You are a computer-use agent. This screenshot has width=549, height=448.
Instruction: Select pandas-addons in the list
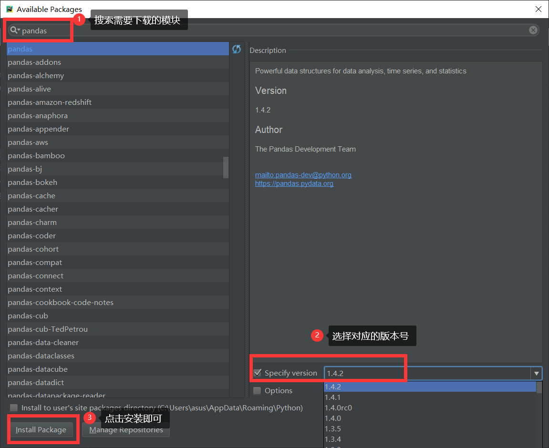pyautogui.click(x=118, y=62)
